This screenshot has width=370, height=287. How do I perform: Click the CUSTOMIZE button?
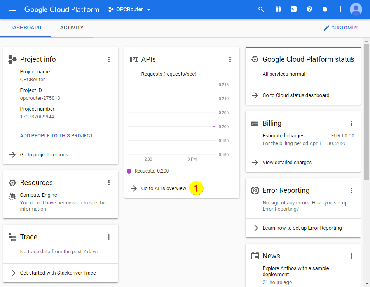tap(341, 28)
